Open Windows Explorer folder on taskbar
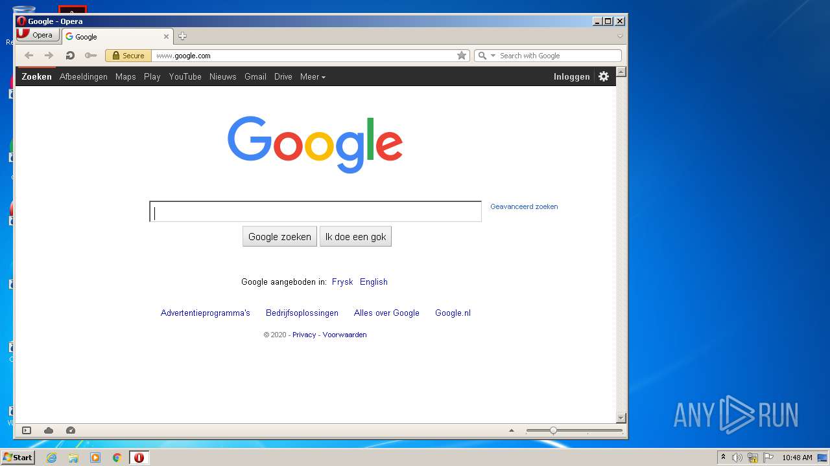The height and width of the screenshot is (466, 830). coord(73,458)
